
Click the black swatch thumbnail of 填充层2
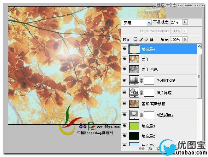pos(134,136)
